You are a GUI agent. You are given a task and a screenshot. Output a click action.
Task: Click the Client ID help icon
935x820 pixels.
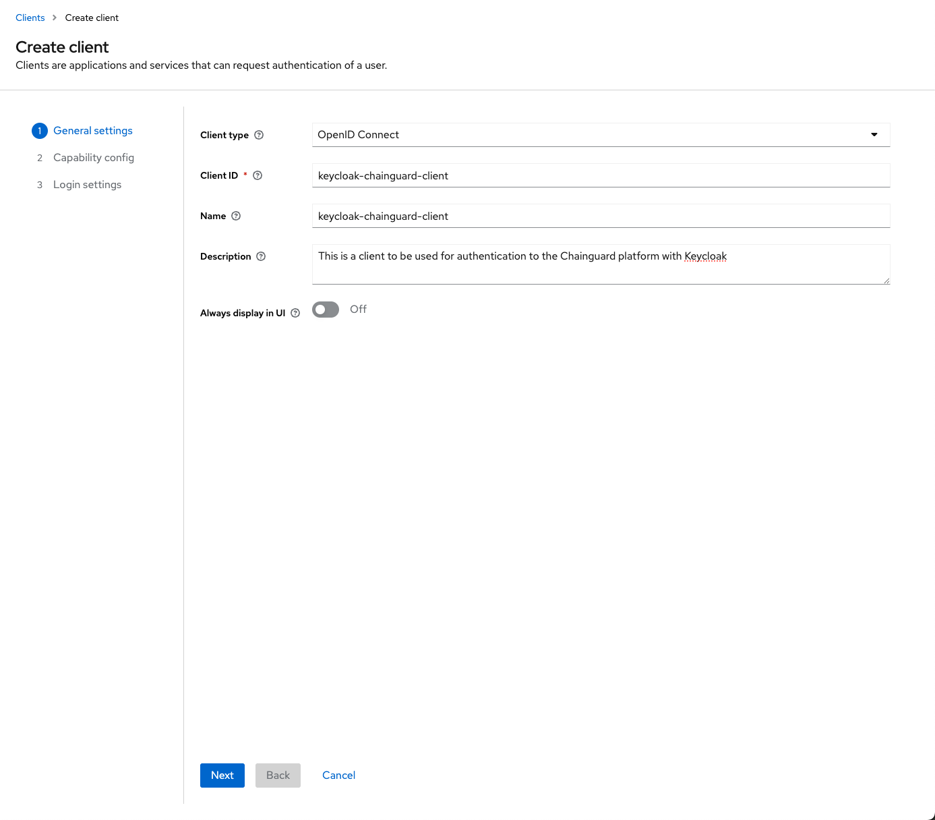pyautogui.click(x=257, y=175)
